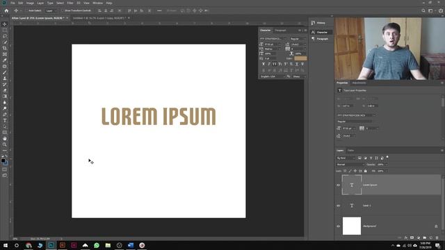Select the Brush tool
The height and width of the screenshot is (250, 445).
click(5, 72)
